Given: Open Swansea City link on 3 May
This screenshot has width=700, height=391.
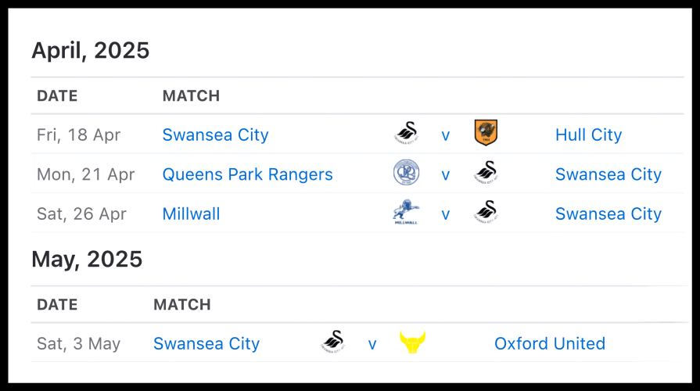Looking at the screenshot, I should (206, 343).
